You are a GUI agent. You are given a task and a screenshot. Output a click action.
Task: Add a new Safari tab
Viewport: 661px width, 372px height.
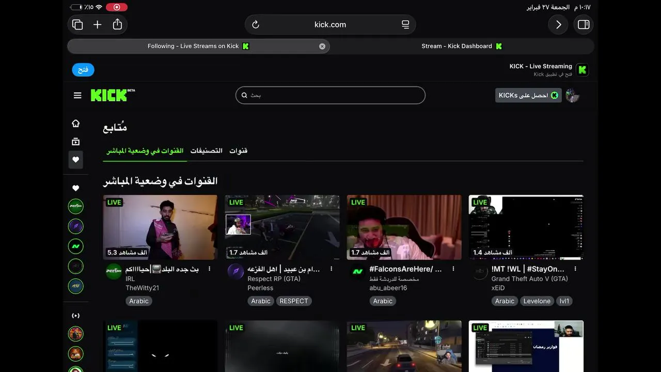(97, 24)
